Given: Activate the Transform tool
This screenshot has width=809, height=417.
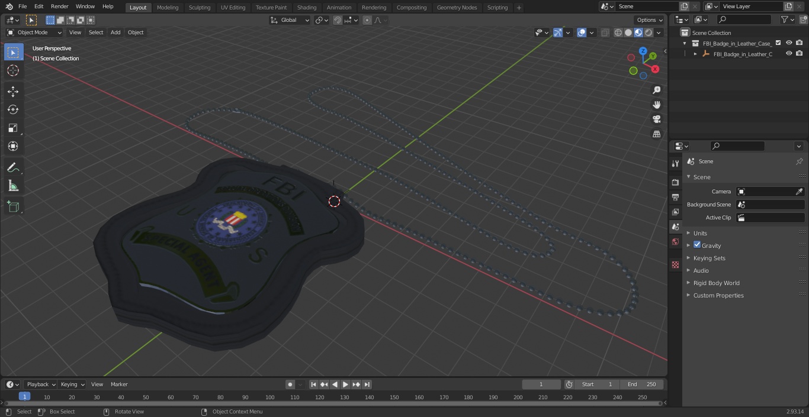Looking at the screenshot, I should click(x=13, y=146).
